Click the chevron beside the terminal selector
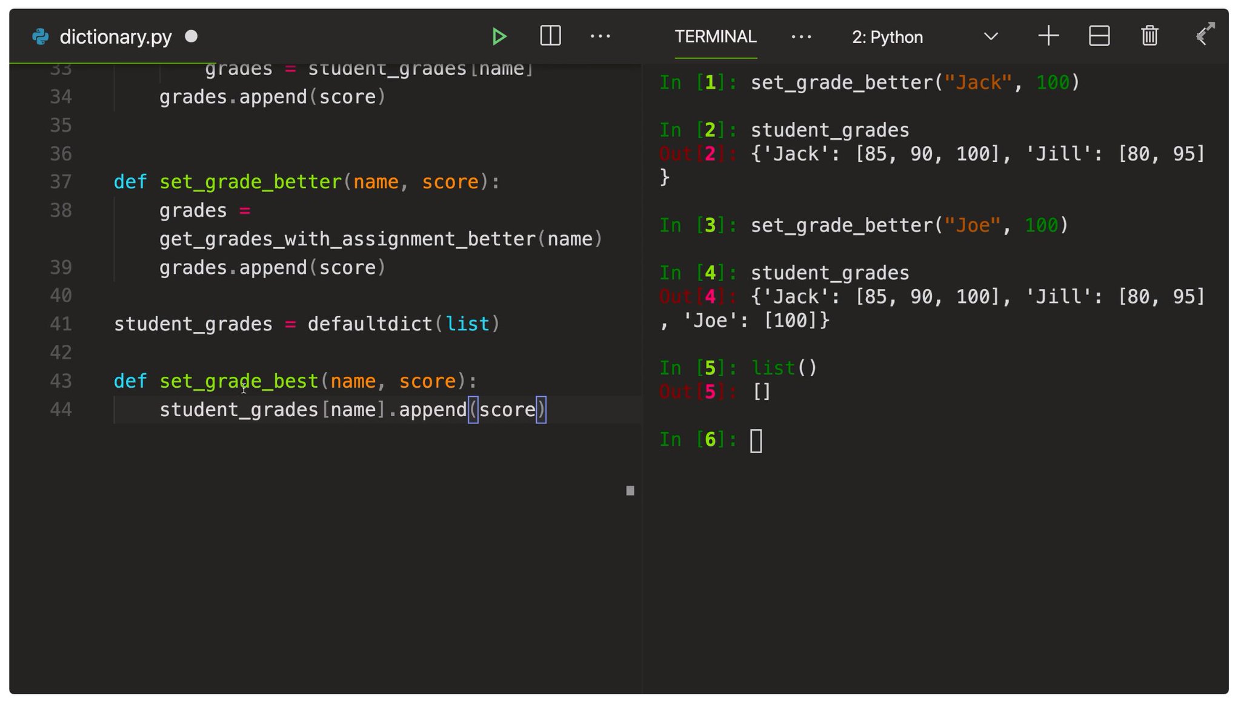The image size is (1241, 704). [991, 37]
